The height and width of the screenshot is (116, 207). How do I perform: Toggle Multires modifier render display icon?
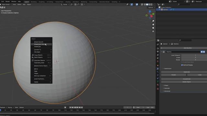[x=204, y=52]
